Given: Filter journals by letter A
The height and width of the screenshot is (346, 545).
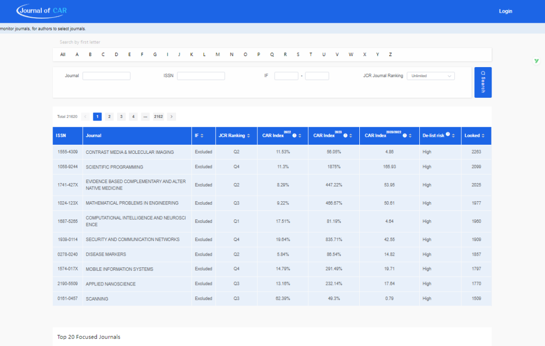Looking at the screenshot, I should [77, 54].
